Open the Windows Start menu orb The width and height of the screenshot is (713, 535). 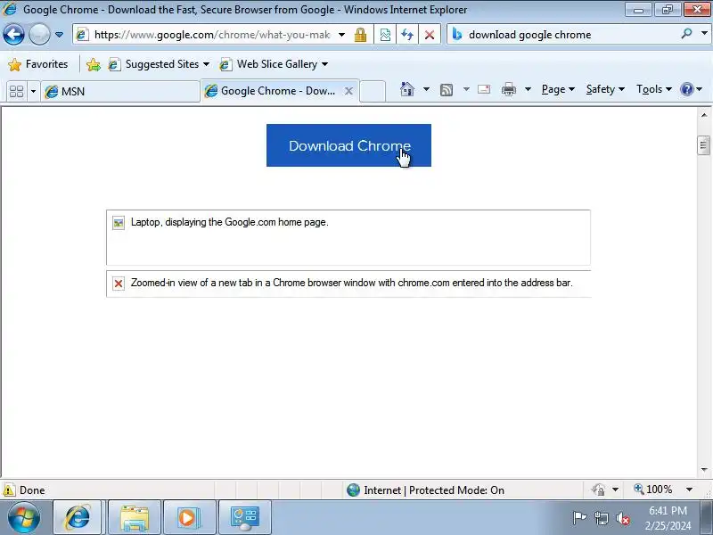click(24, 517)
